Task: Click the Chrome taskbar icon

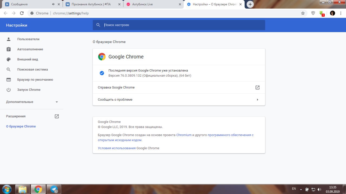Action: [x=38, y=189]
